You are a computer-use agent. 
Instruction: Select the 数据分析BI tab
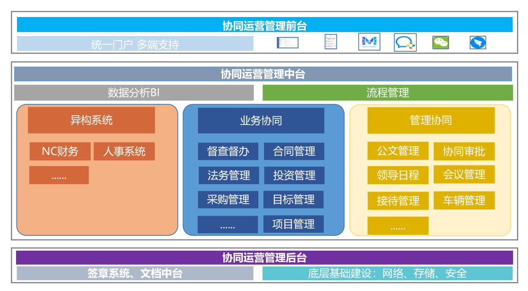click(134, 93)
